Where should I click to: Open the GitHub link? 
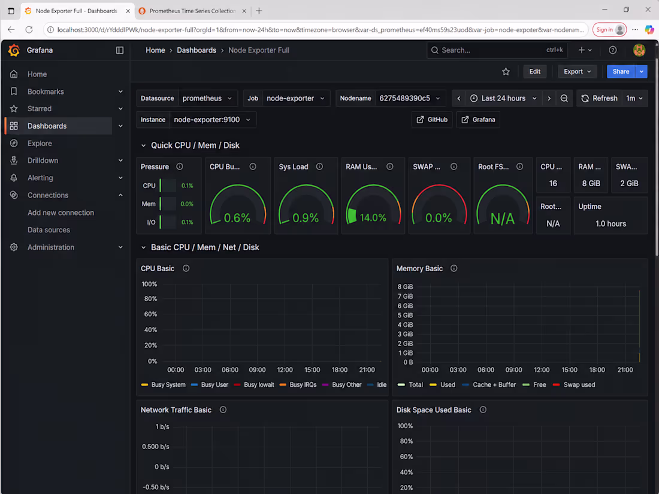(432, 120)
